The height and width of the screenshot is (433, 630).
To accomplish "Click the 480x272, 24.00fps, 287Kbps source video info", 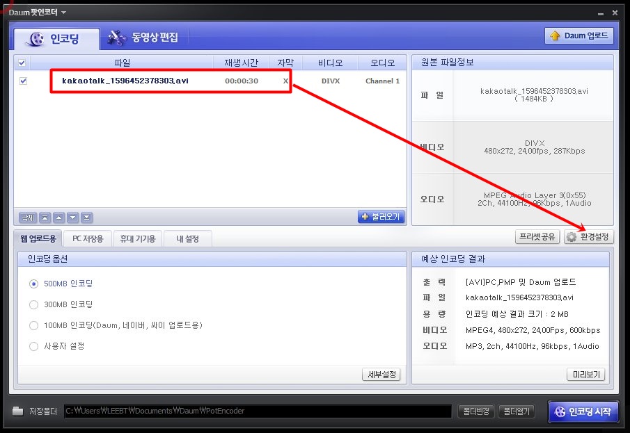I will [x=535, y=152].
